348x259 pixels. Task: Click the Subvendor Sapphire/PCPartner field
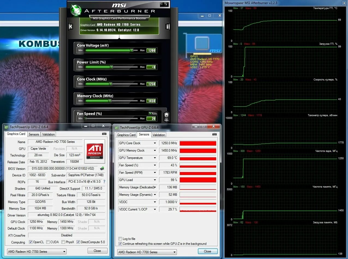pos(86,175)
